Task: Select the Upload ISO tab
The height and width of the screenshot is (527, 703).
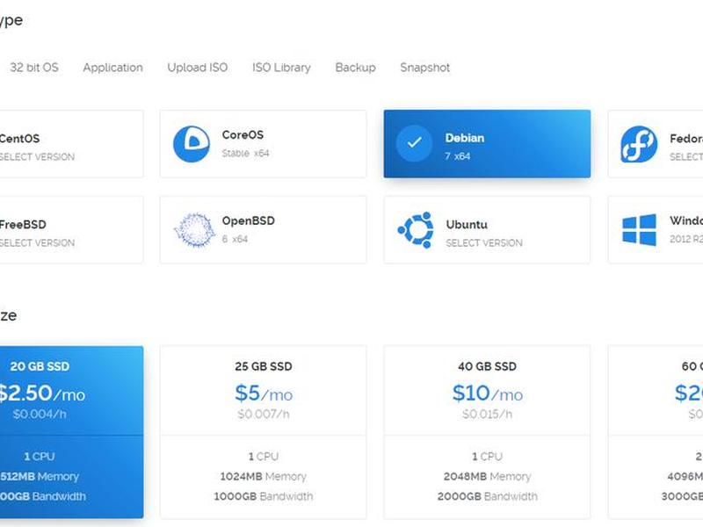Action: click(x=197, y=68)
